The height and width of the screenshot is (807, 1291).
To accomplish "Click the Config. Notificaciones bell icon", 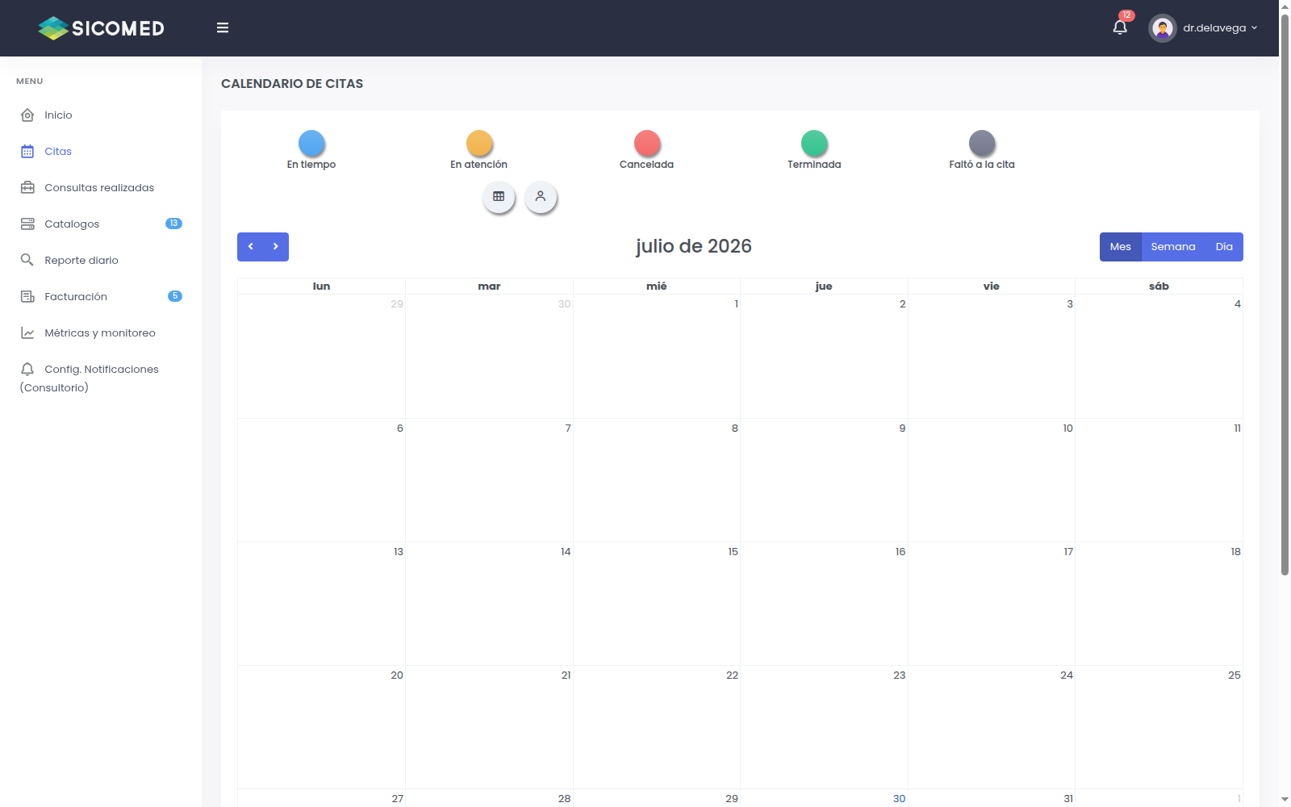I will pyautogui.click(x=27, y=370).
